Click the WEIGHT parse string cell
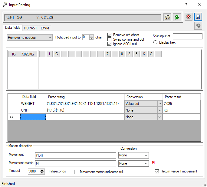 85,104
